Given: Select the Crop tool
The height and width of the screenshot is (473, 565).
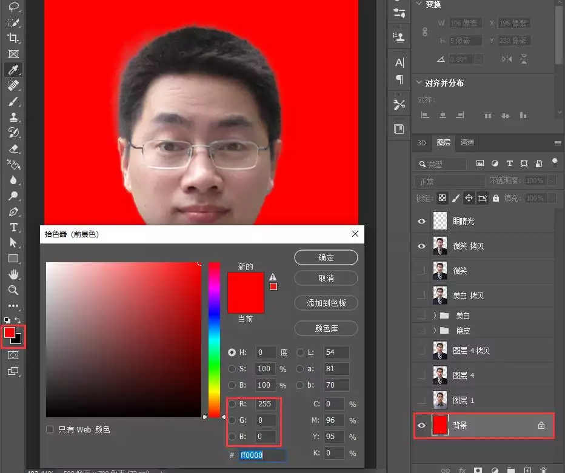Looking at the screenshot, I should click(13, 38).
